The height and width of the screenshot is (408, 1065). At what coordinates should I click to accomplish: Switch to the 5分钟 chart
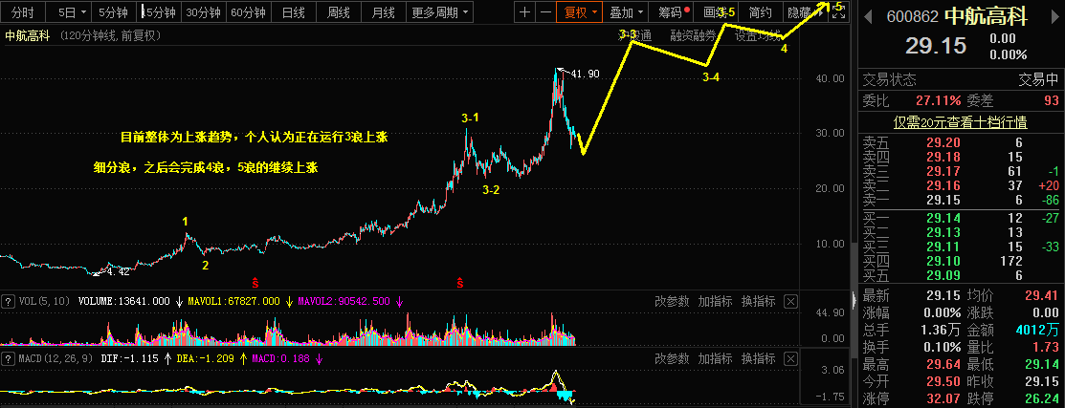click(113, 11)
